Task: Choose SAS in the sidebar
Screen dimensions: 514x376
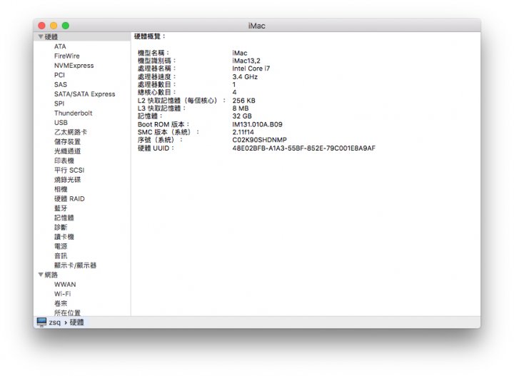Action: [60, 84]
